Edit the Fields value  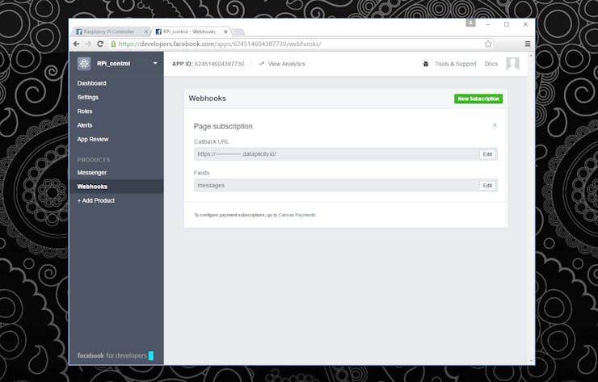(487, 185)
